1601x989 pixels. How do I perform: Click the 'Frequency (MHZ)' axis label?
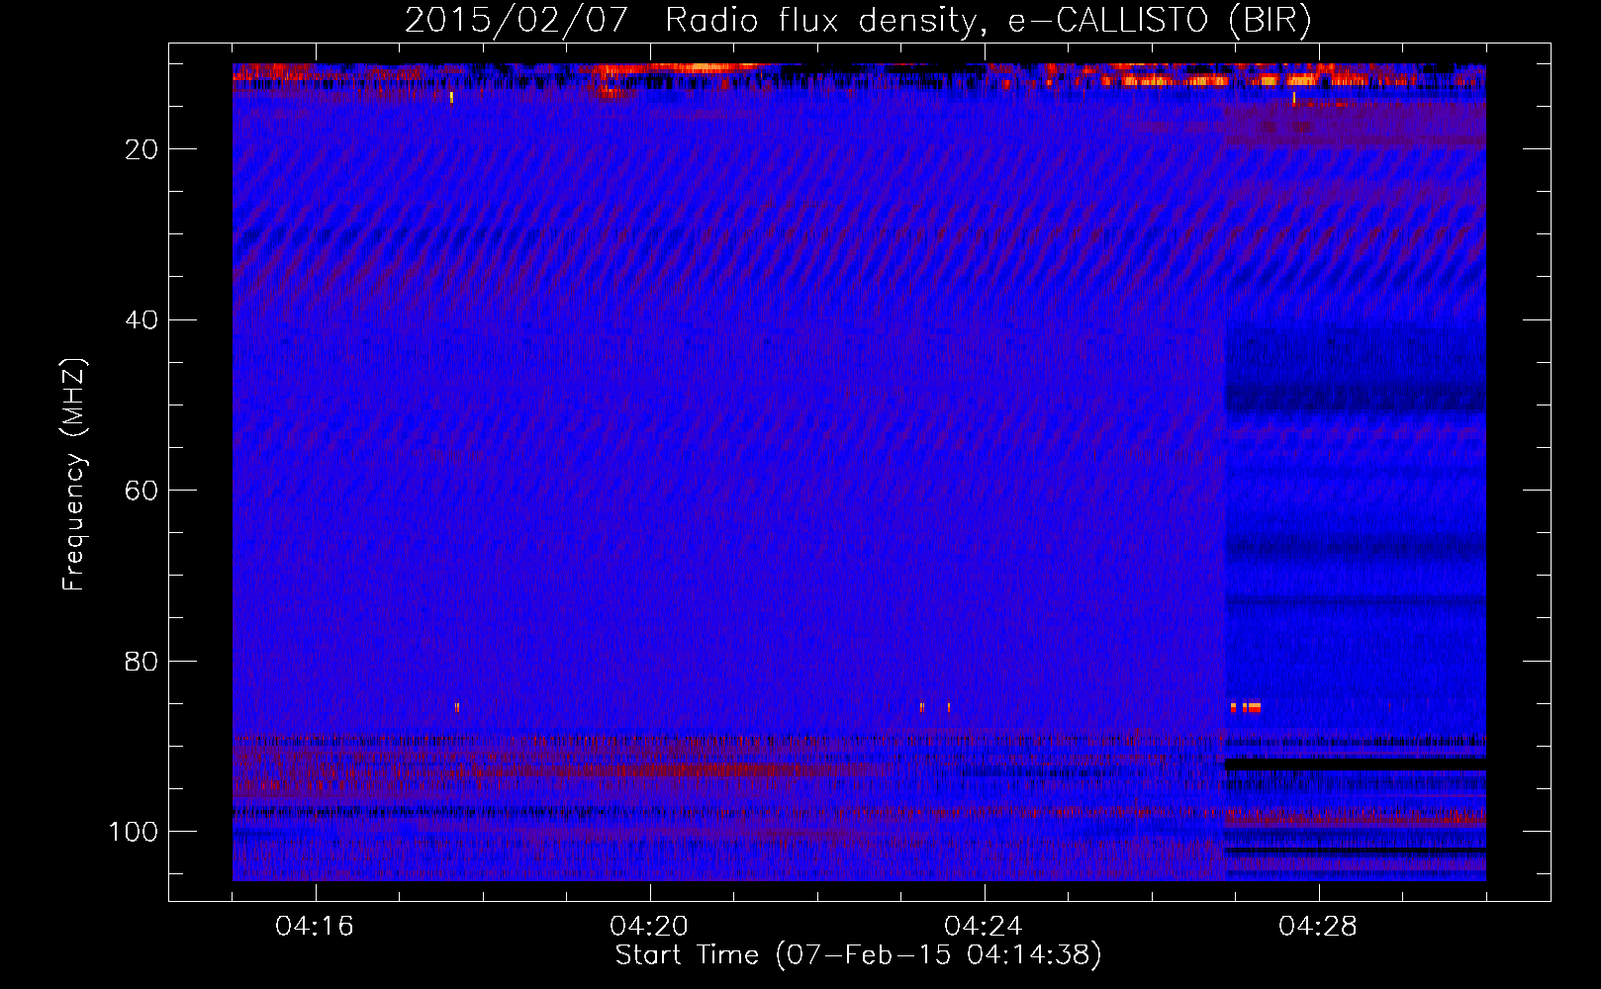click(74, 474)
